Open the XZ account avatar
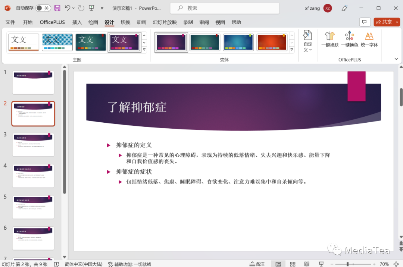This screenshot has height=267, width=403. [328, 8]
